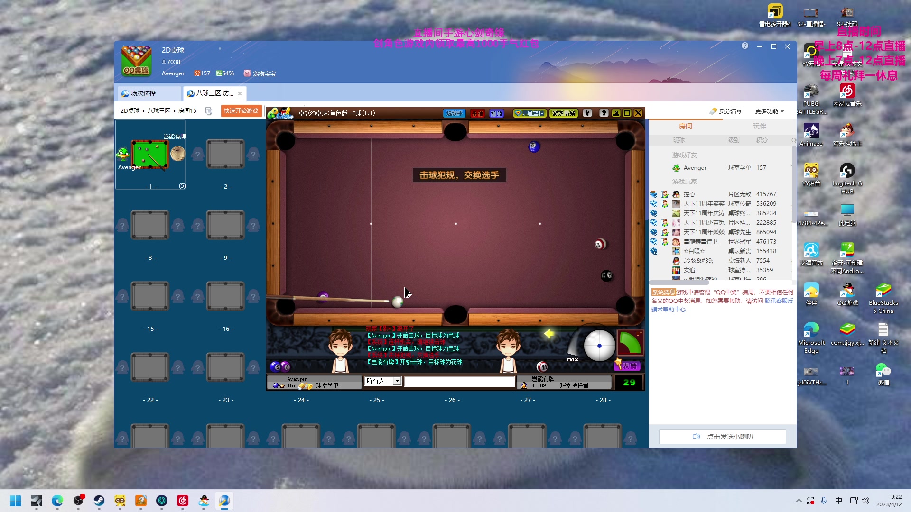
Task: Open the Animaze desktop icon
Action: click(811, 135)
